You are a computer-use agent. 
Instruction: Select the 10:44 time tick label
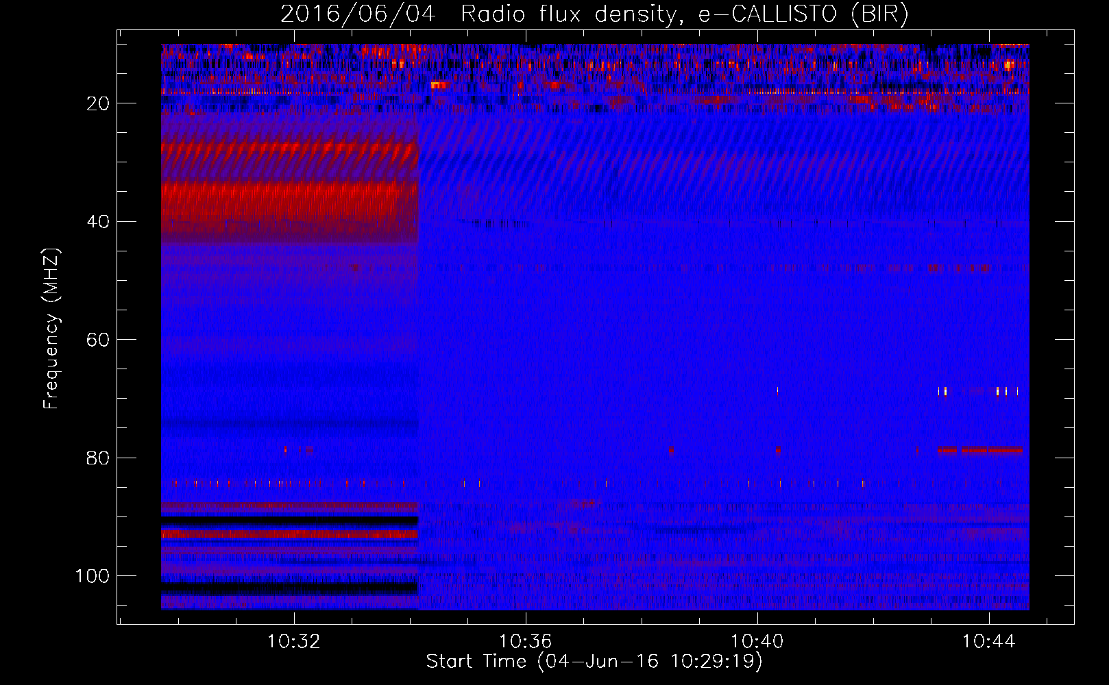[989, 642]
